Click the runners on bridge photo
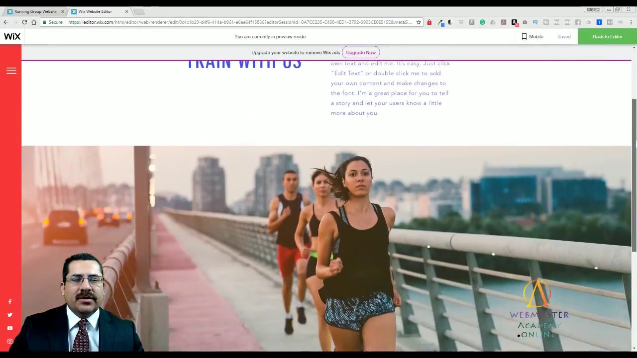This screenshot has height=358, width=637. click(326, 249)
